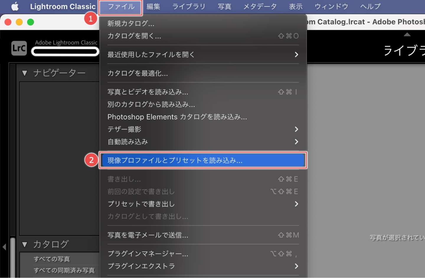Choose 写真を電子メールで送信... item
The width and height of the screenshot is (425, 278).
click(203, 235)
